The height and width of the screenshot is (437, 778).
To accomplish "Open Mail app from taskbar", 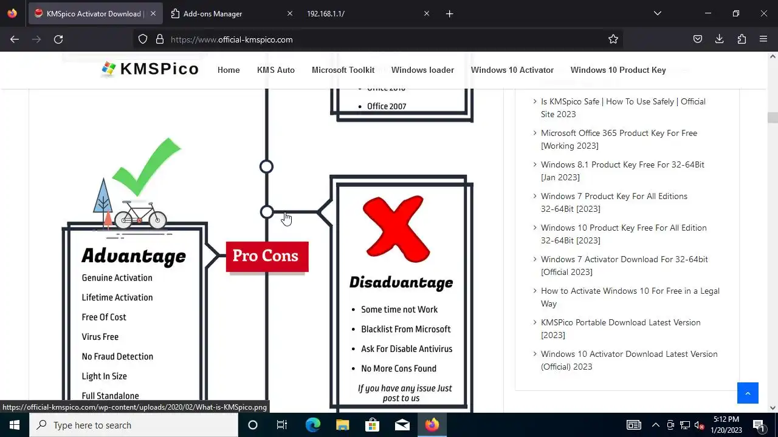I will pos(402,425).
